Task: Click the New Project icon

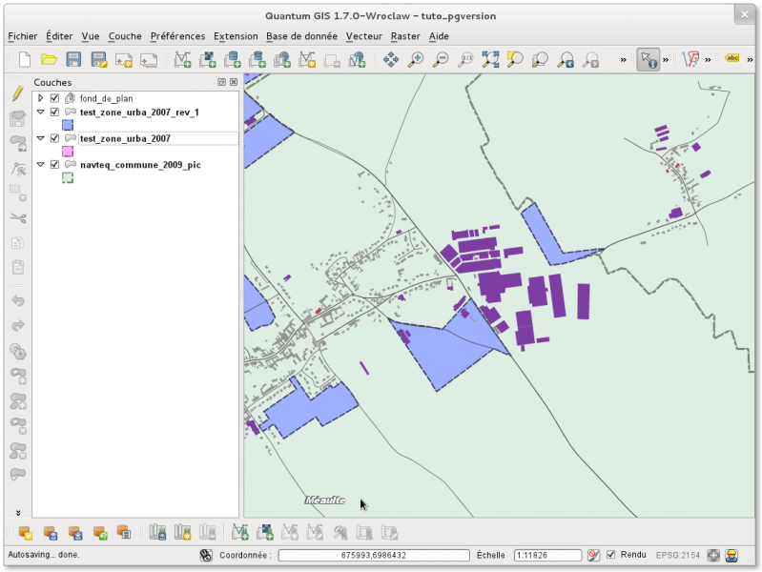Action: pos(25,60)
